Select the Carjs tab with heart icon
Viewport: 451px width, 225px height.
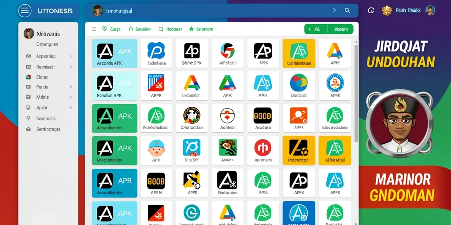(x=111, y=29)
